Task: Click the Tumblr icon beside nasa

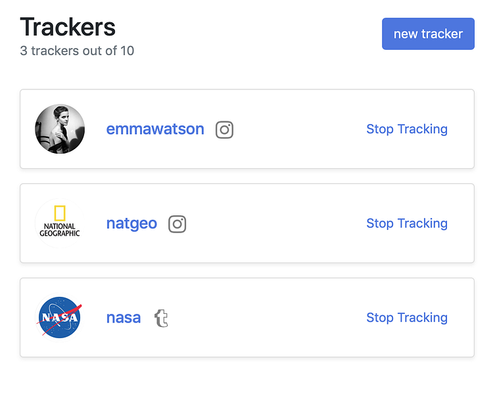Action: point(161,318)
